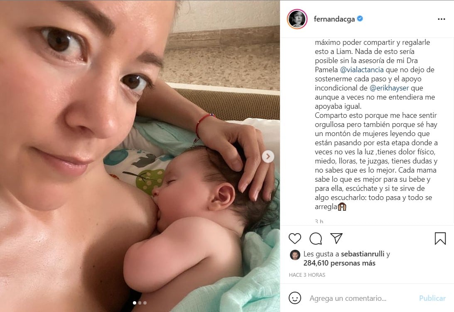Open the fernandacga username link

334,19
